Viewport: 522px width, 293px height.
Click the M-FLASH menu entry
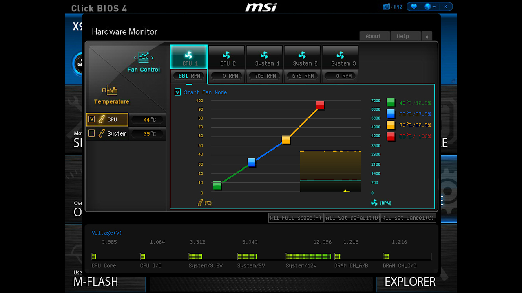tap(96, 281)
